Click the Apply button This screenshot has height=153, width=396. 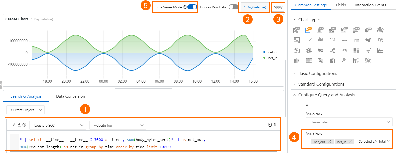[278, 7]
